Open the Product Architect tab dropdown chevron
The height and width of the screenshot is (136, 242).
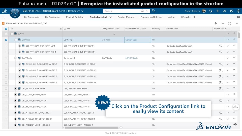110,17
